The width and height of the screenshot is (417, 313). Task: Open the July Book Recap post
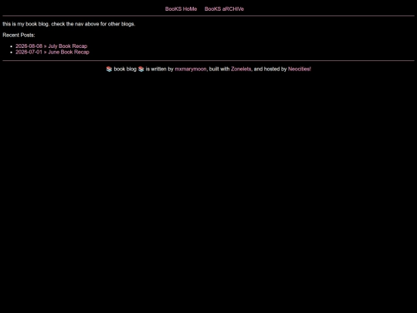point(51,46)
